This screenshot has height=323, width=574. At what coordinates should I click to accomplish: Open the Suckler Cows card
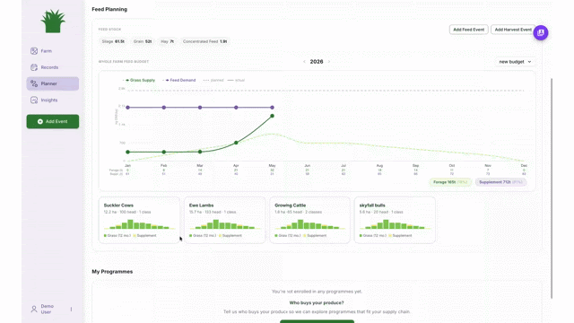[139, 220]
